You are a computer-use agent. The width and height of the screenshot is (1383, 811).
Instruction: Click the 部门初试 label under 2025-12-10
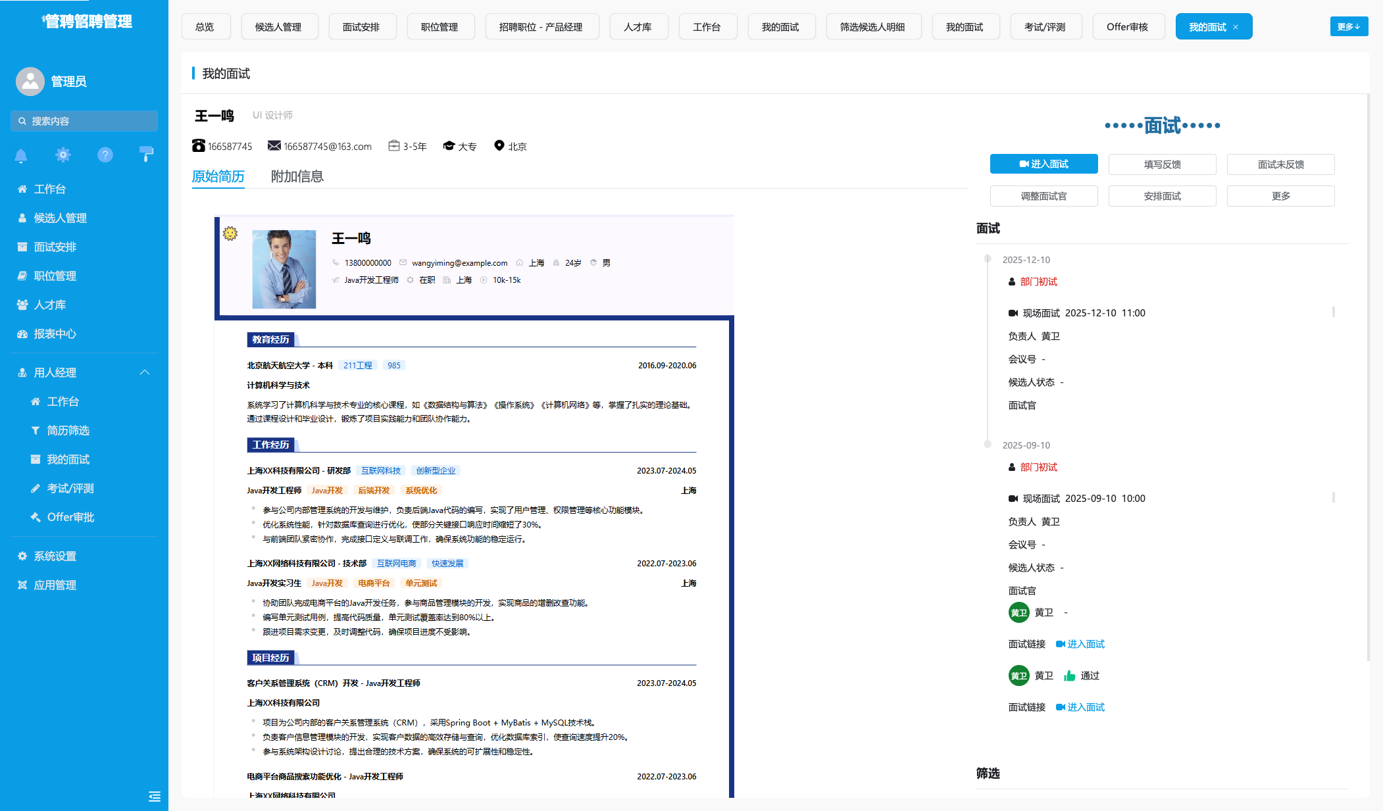tap(1038, 282)
